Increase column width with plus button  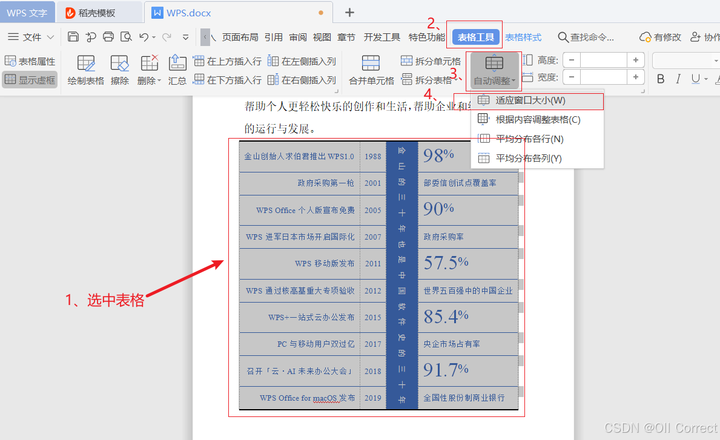(x=636, y=77)
